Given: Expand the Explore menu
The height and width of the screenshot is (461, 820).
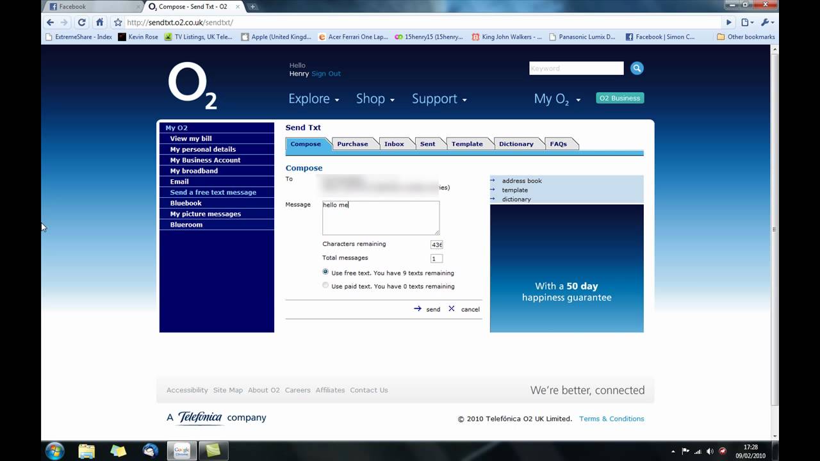Looking at the screenshot, I should (314, 99).
